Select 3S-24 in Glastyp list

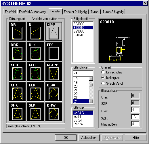click(83, 120)
